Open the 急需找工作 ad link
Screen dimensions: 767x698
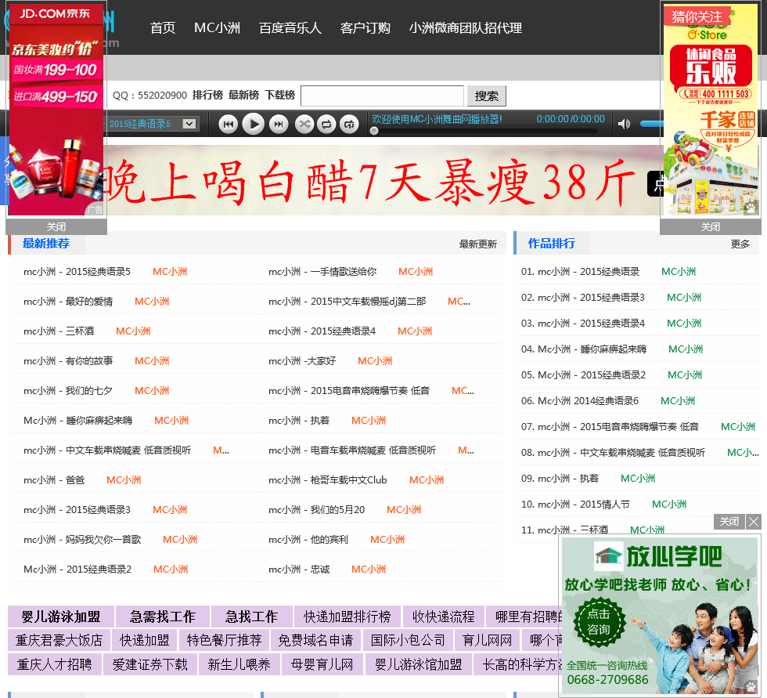tap(163, 617)
